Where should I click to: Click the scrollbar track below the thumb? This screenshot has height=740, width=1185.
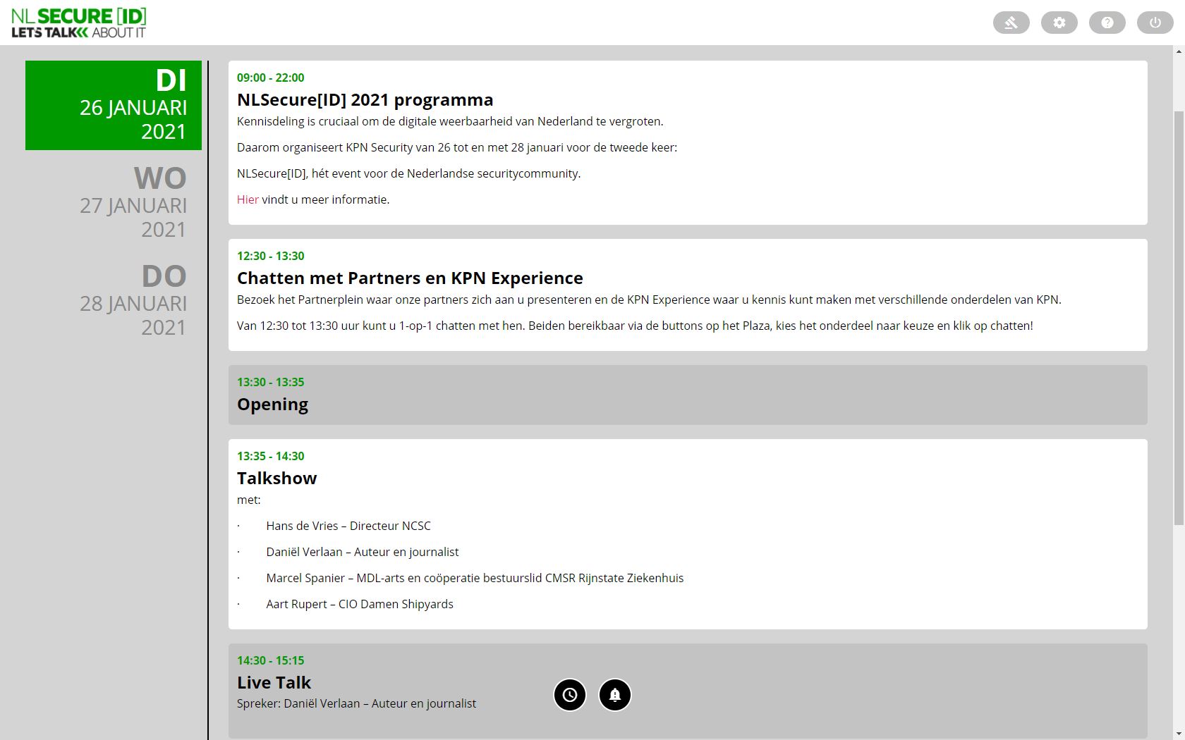1179,634
